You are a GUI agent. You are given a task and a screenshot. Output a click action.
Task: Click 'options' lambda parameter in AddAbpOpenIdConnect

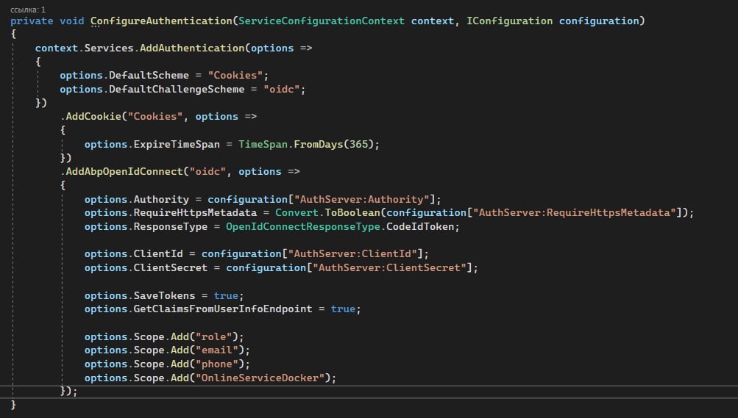(260, 172)
